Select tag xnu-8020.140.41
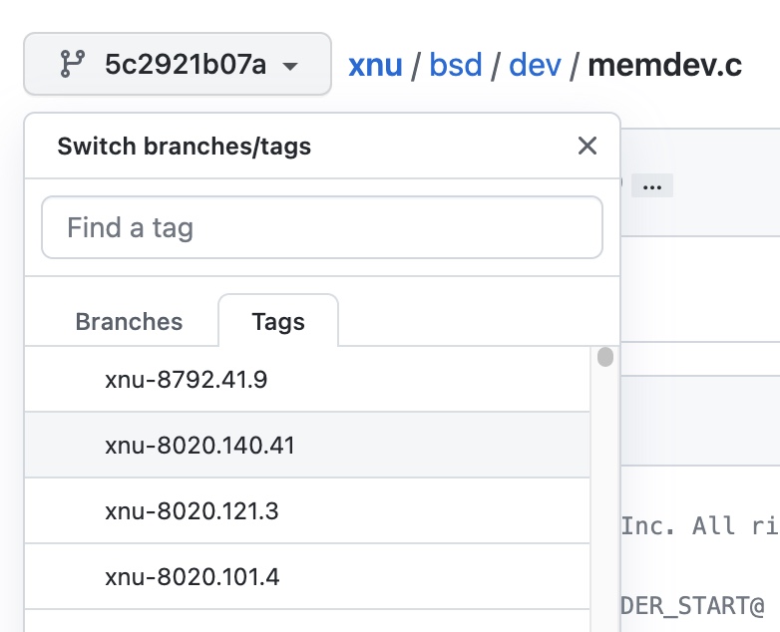The width and height of the screenshot is (780, 632). tap(199, 446)
